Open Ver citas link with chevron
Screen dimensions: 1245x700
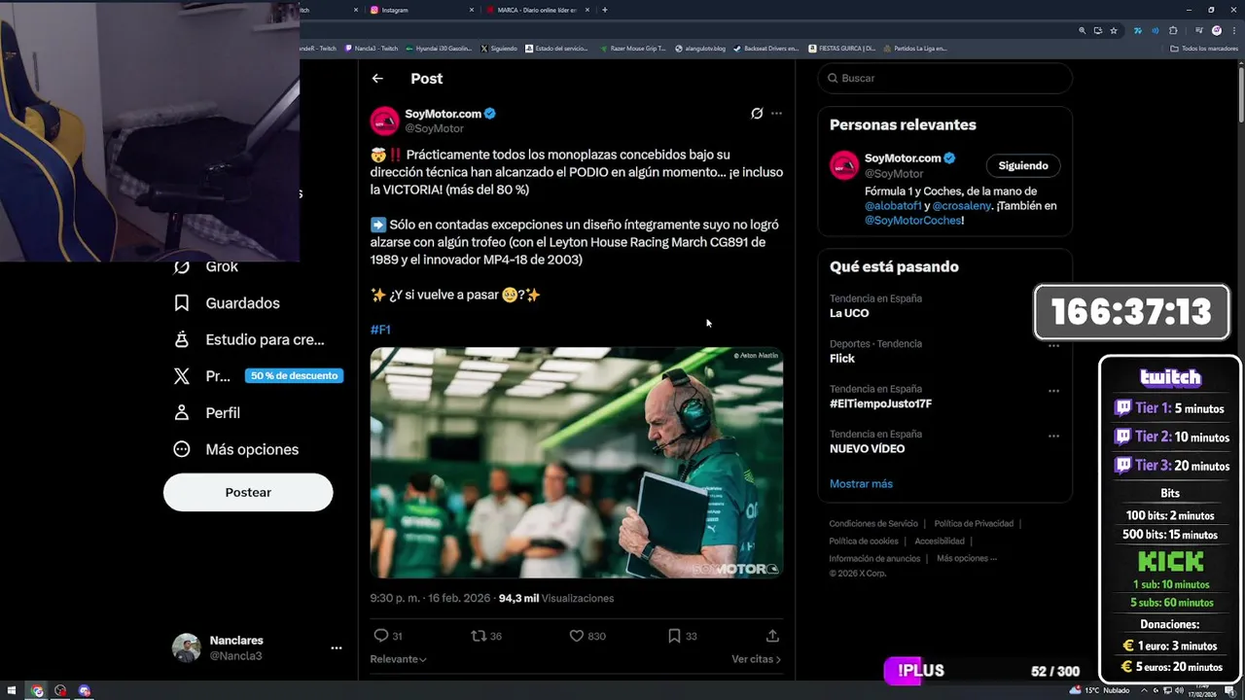(756, 659)
